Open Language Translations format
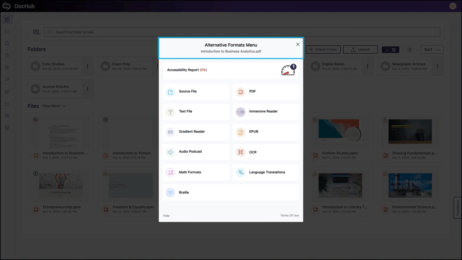462x260 pixels. (267, 173)
